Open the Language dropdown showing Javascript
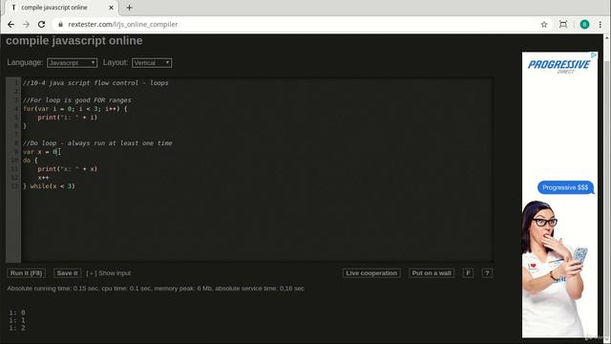Screen dimensions: 611x344 [x=73, y=63]
